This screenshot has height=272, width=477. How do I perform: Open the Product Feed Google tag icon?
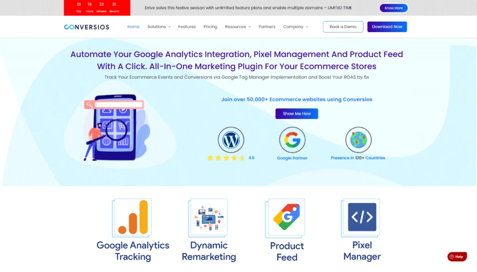click(285, 218)
